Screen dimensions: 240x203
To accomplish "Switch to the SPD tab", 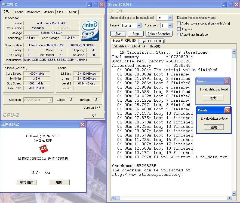I will coord(60,12).
